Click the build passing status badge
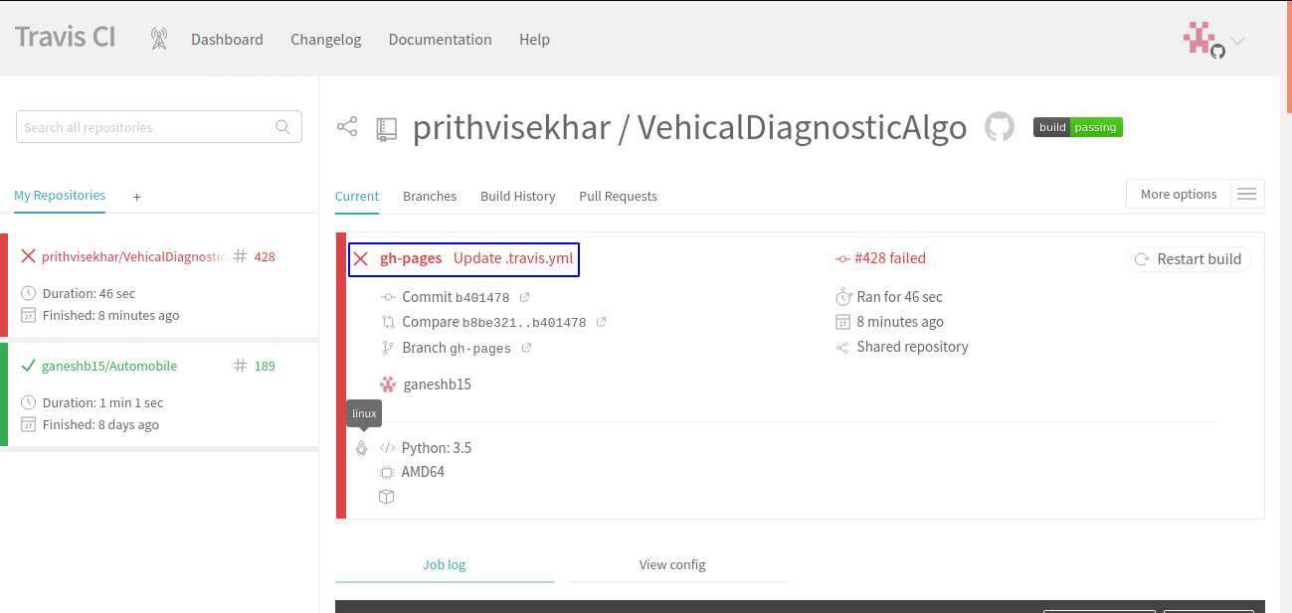The image size is (1292, 613). [1077, 127]
